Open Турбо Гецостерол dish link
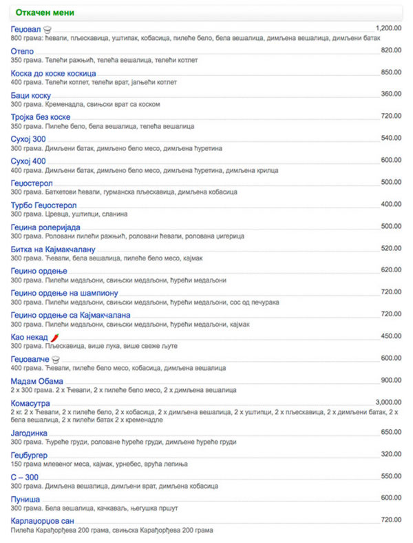The height and width of the screenshot is (543, 413). [43, 206]
